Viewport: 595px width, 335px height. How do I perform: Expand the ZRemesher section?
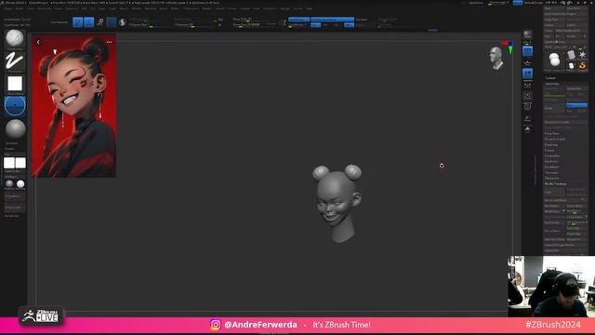551,178
